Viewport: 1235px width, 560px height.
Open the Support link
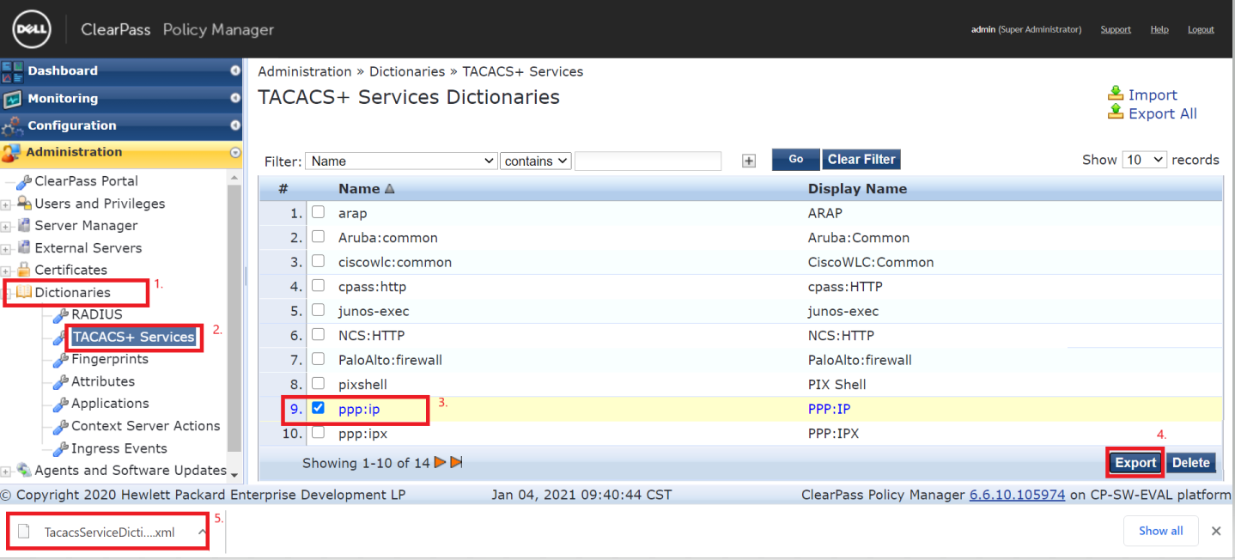[1116, 29]
